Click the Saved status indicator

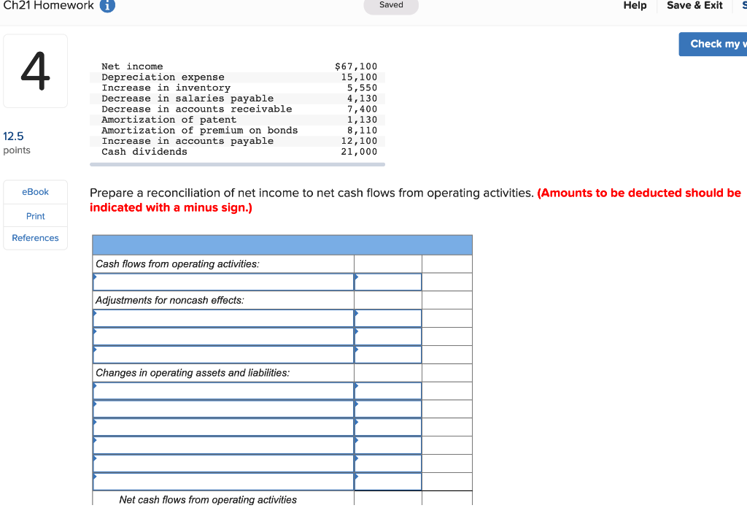pos(391,6)
